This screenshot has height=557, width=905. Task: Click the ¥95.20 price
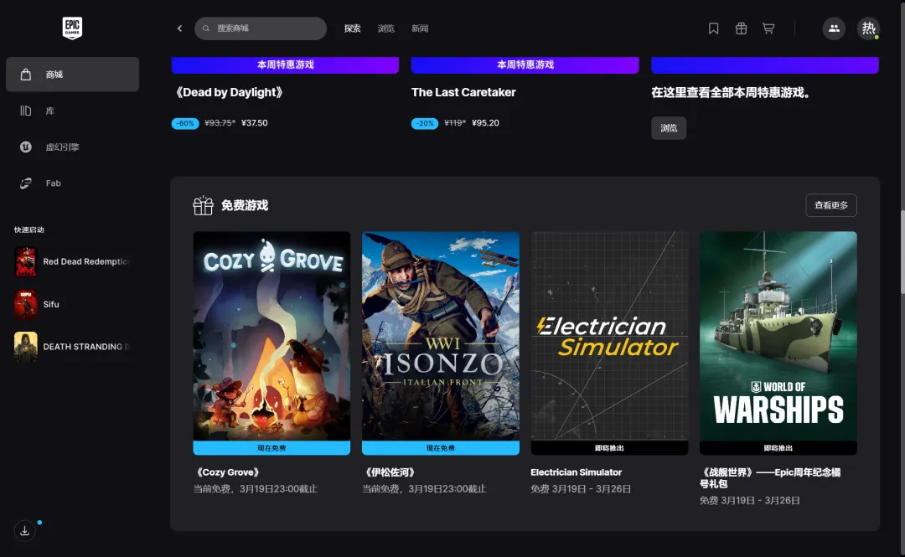(485, 123)
